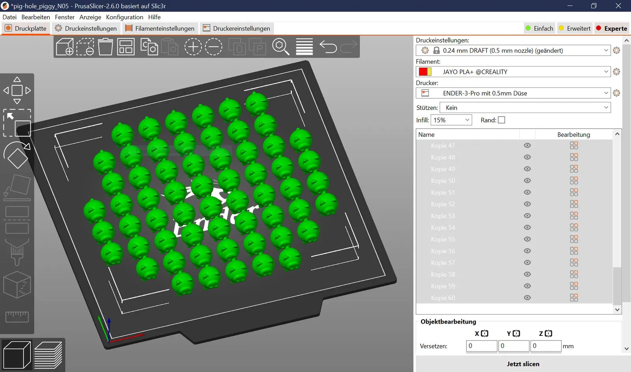Select Erweitert mode

[575, 28]
